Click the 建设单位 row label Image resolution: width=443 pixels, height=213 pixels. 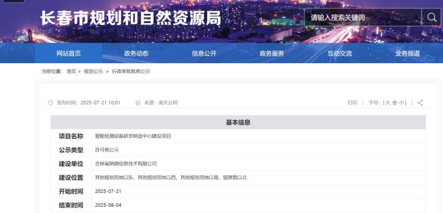(x=71, y=164)
